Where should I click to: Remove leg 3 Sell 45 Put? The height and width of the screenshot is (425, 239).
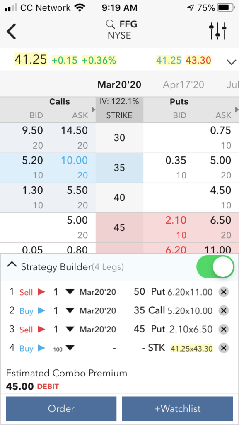point(224,329)
